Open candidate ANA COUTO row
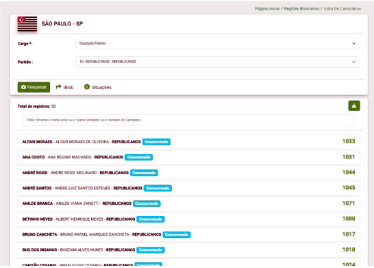The height and width of the screenshot is (268, 374). (188, 157)
